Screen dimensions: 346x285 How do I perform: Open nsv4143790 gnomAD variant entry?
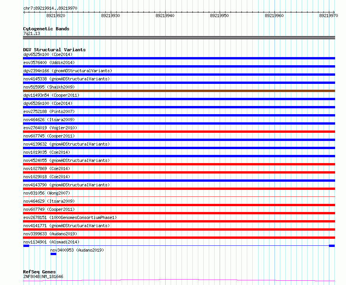click(66, 185)
